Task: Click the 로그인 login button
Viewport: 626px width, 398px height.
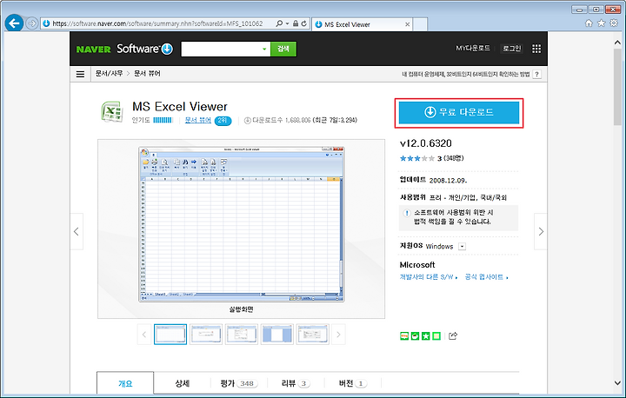Action: [x=511, y=49]
